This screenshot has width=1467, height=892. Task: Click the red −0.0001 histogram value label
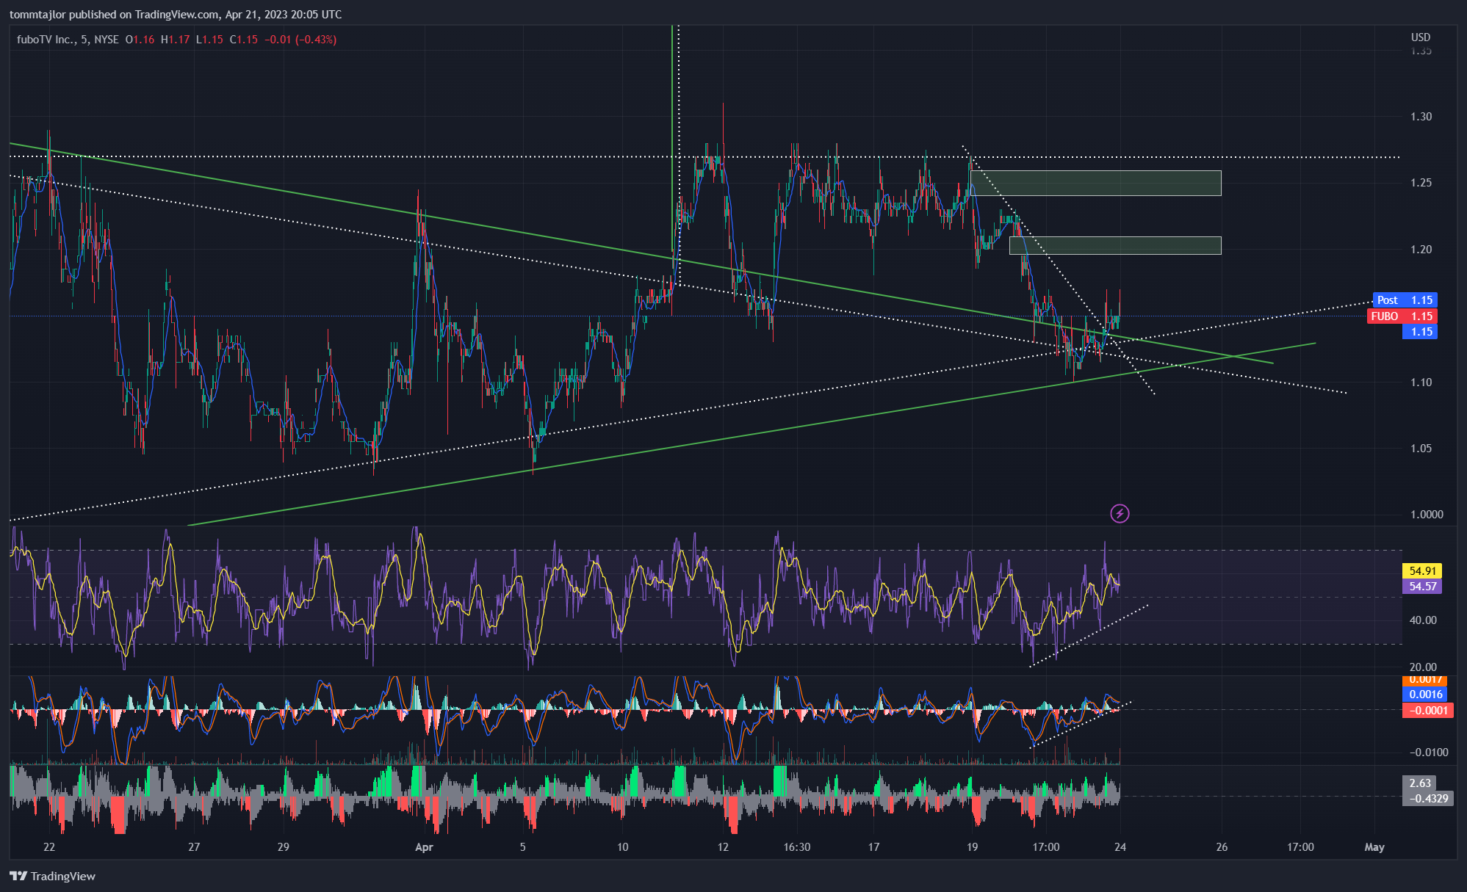pyautogui.click(x=1428, y=711)
